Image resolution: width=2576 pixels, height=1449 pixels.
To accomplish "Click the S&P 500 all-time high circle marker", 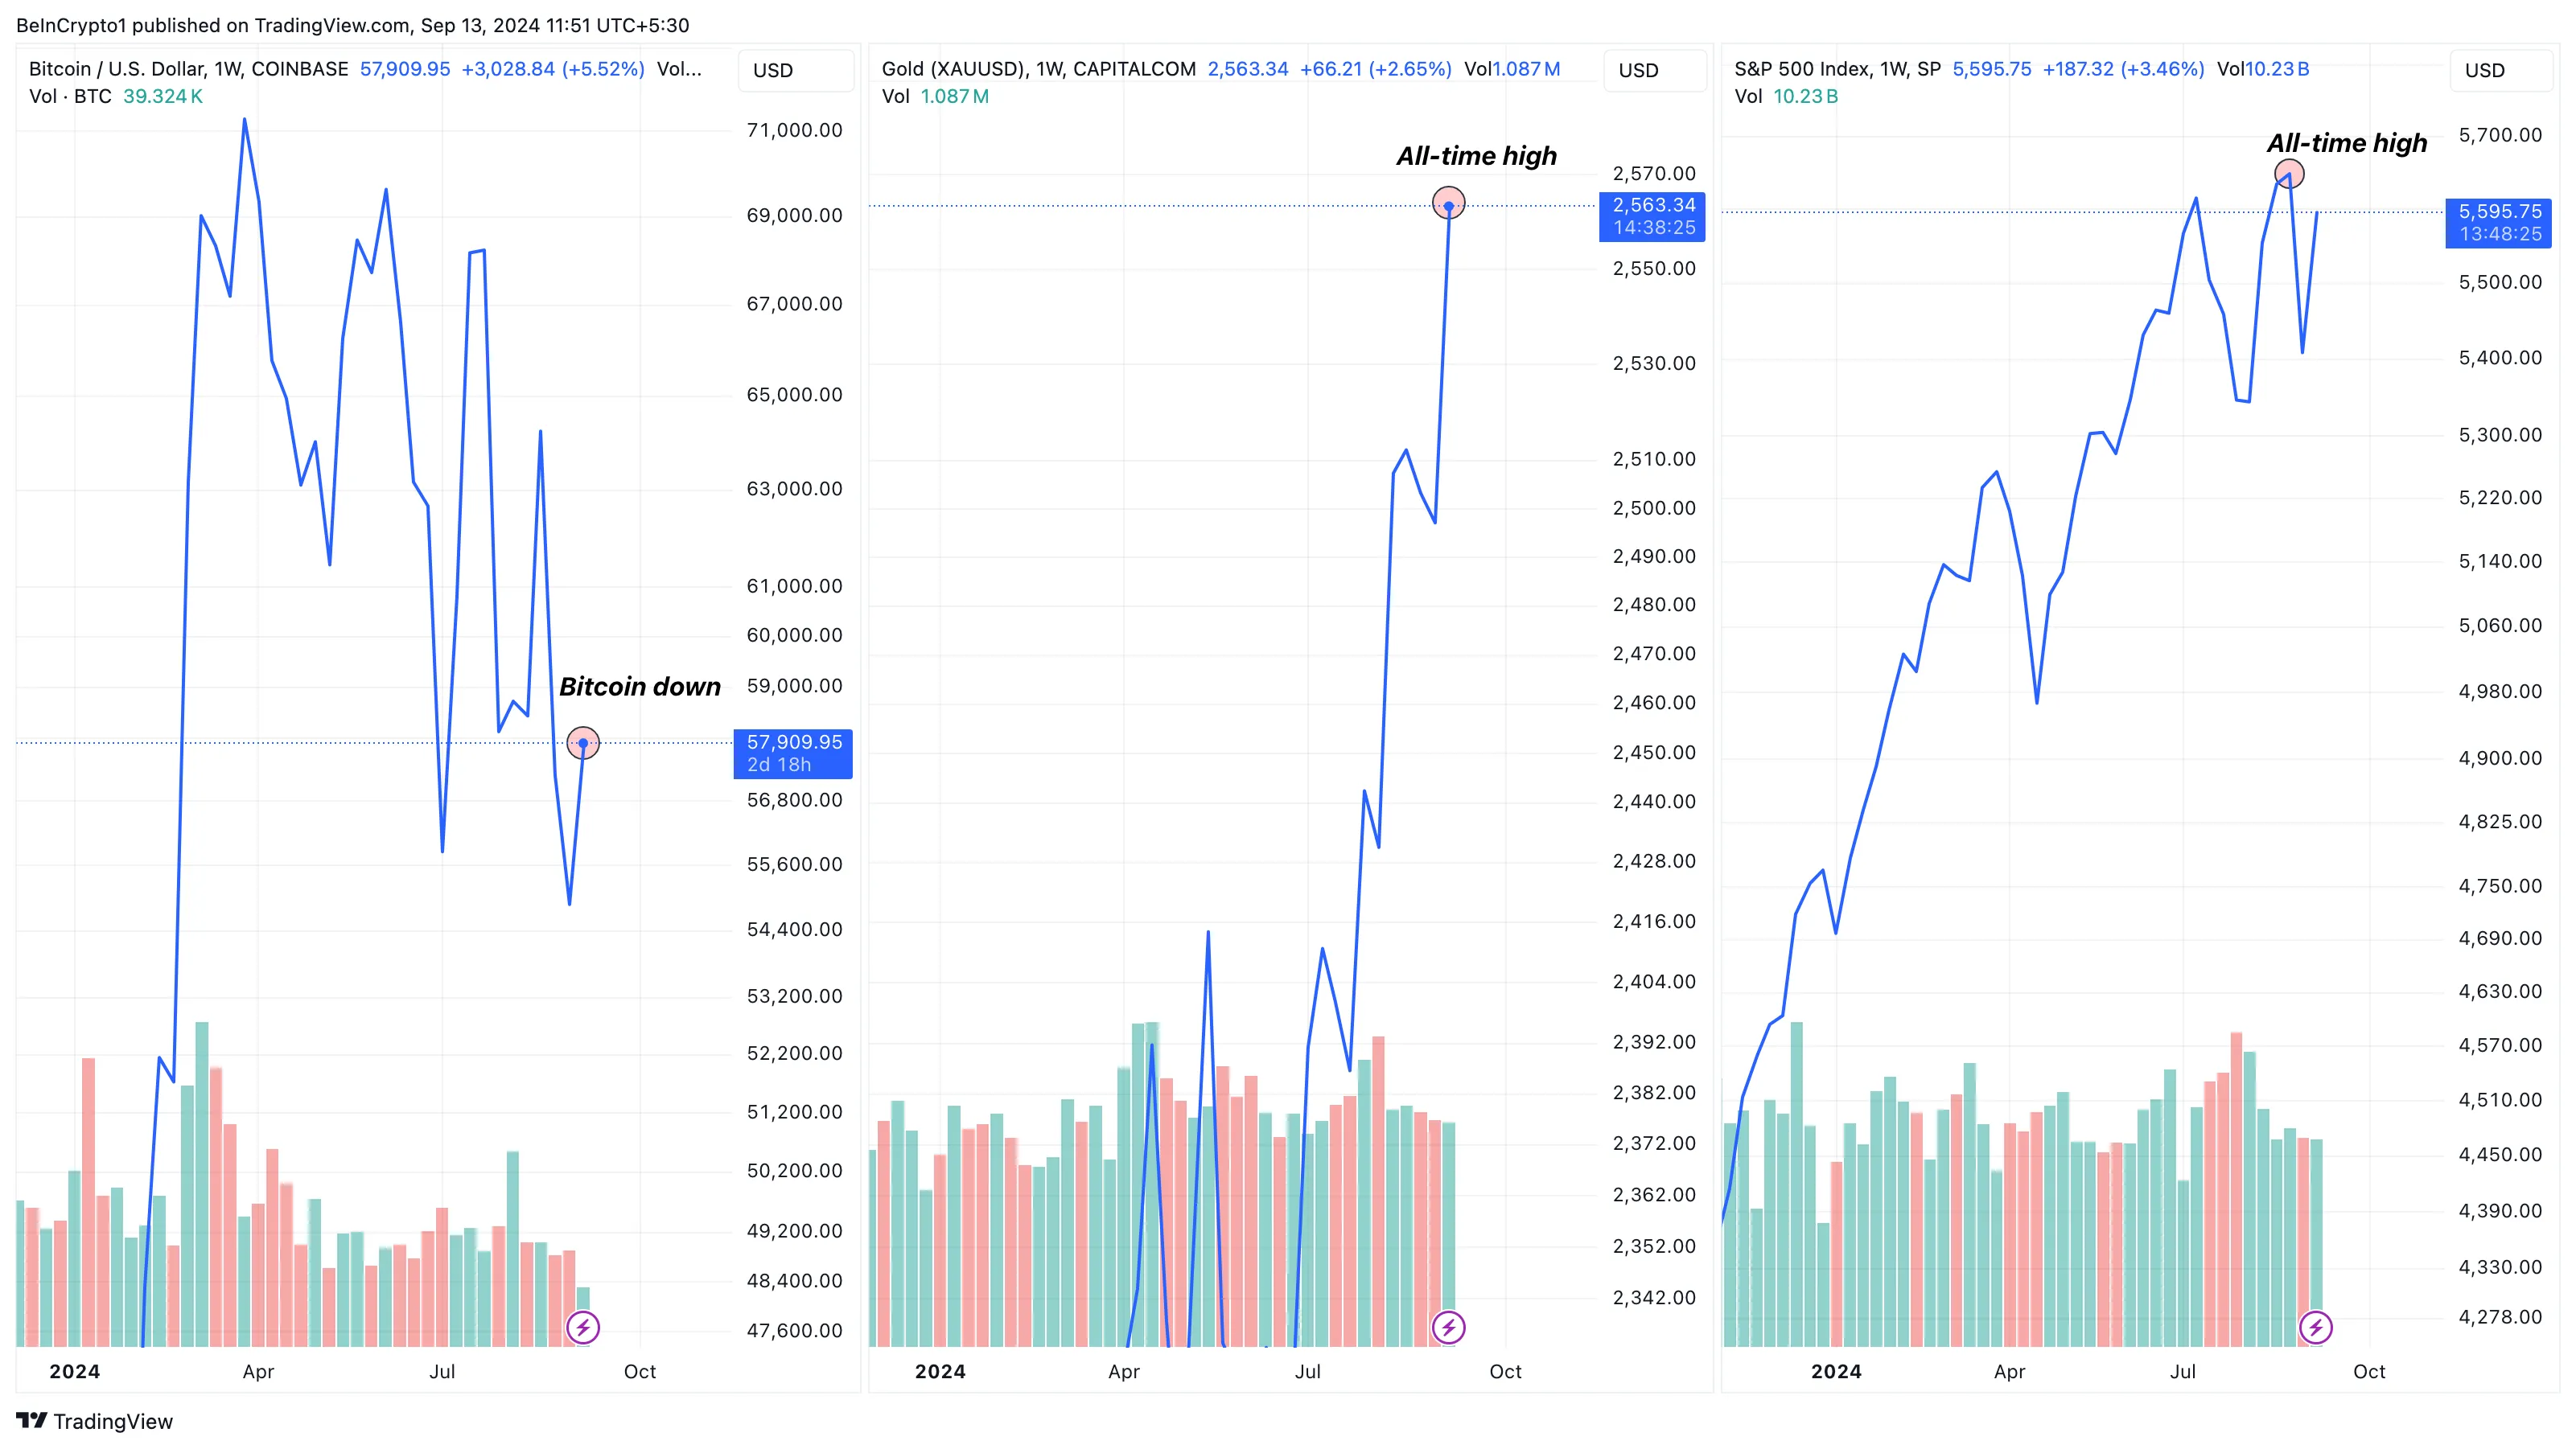I will [2289, 174].
